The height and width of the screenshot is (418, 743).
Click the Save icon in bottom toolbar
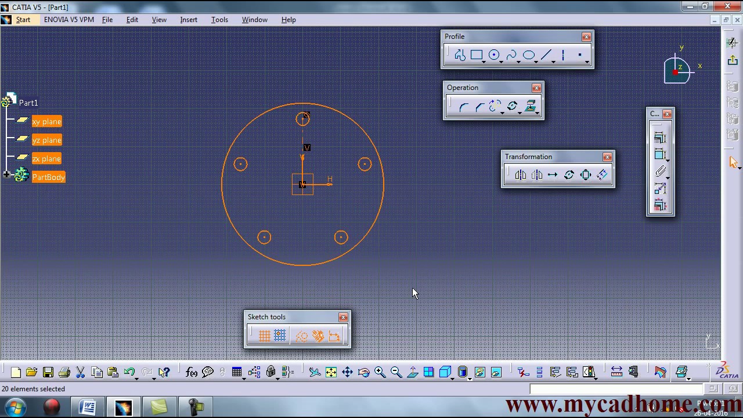(x=48, y=372)
